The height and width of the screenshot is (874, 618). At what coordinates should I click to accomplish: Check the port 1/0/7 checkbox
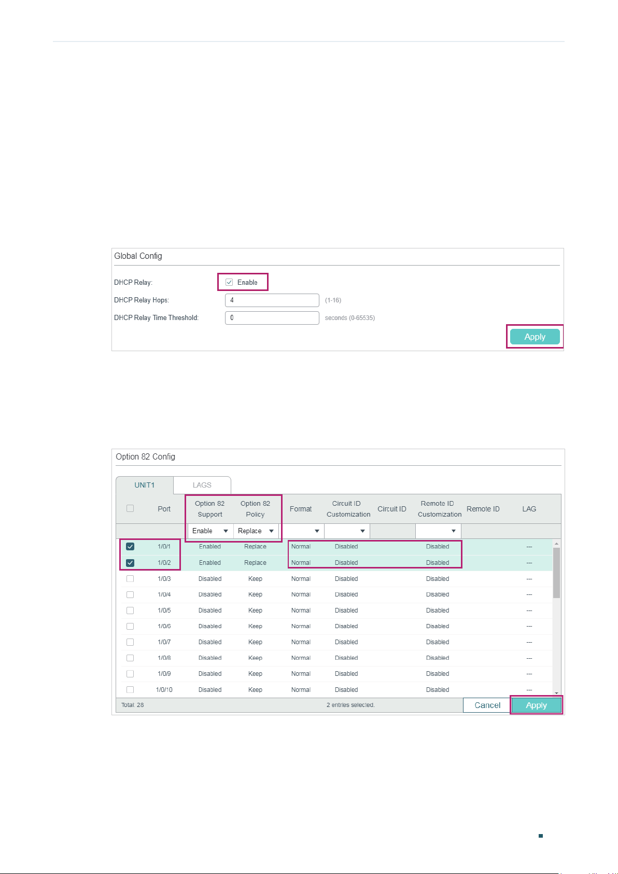pos(130,642)
